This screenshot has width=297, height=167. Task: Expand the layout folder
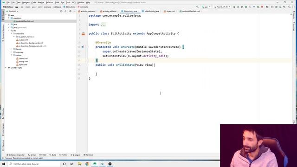pyautogui.click(x=11, y=49)
